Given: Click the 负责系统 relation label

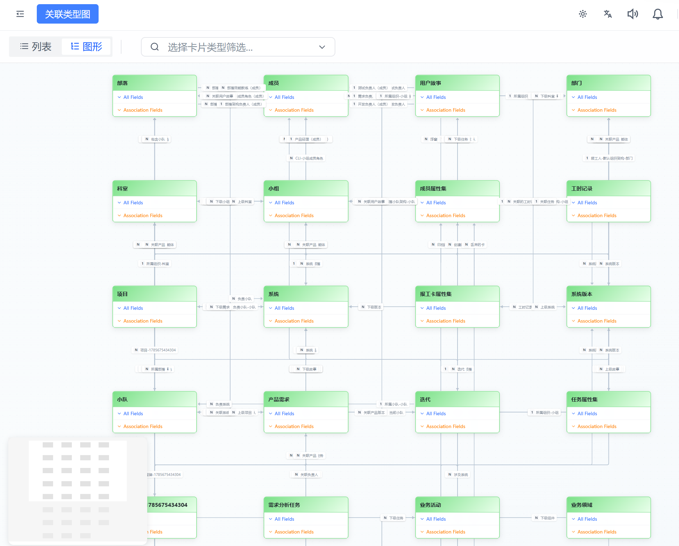Looking at the screenshot, I should pos(220,404).
